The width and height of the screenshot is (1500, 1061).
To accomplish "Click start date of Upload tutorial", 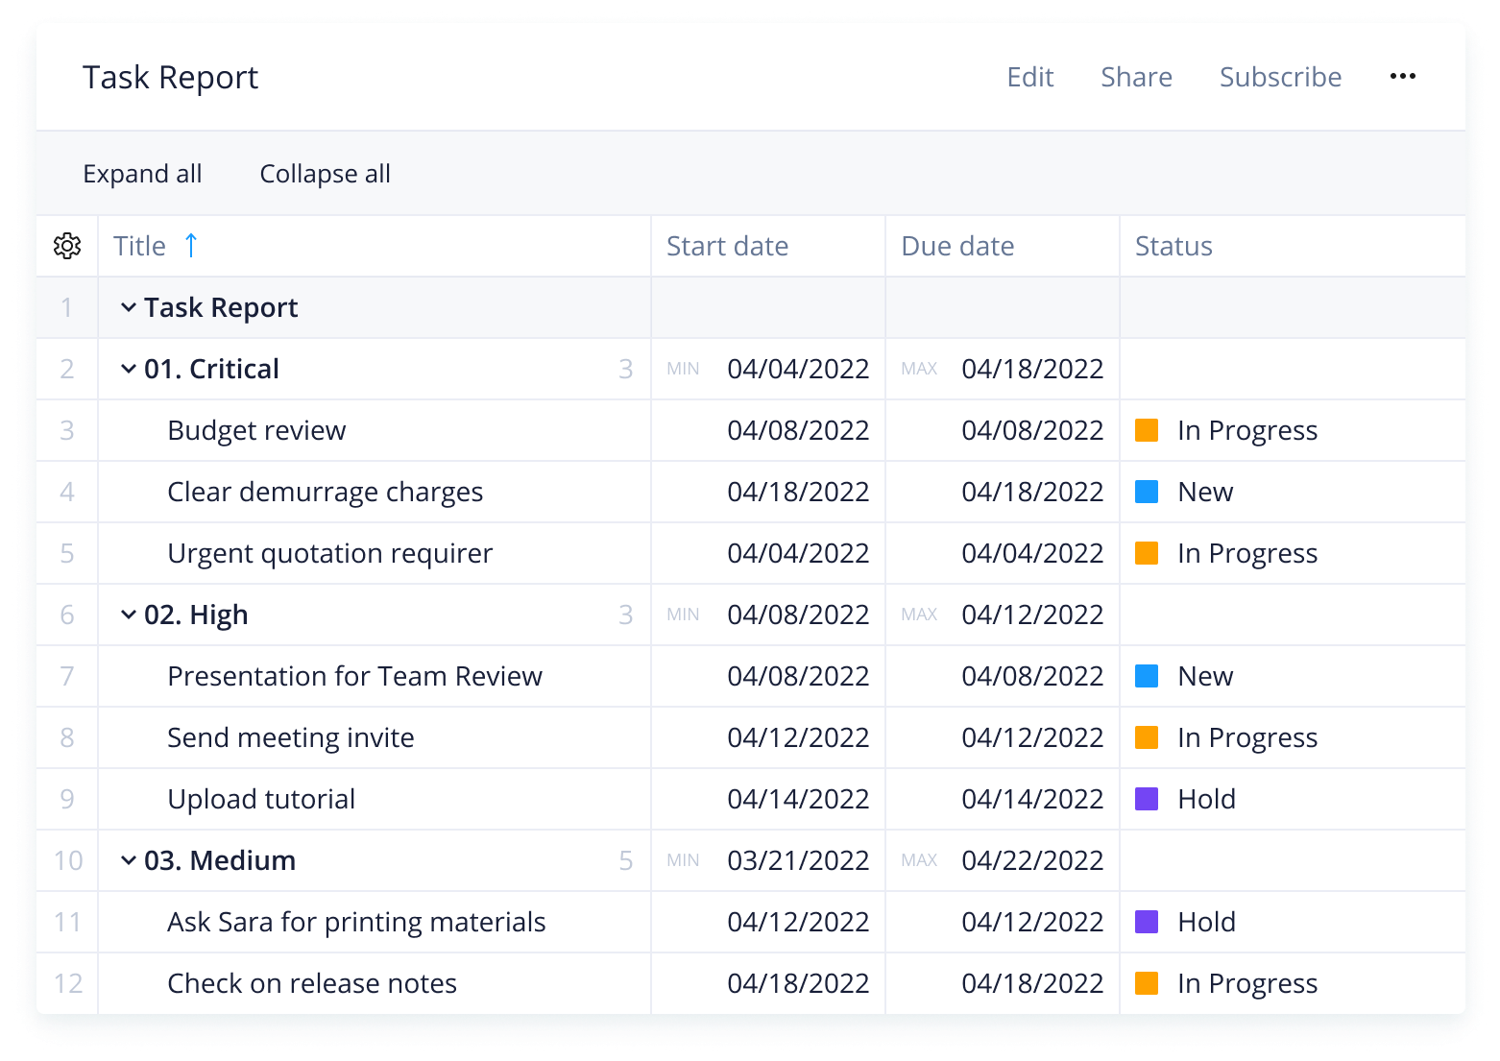I will (x=798, y=799).
